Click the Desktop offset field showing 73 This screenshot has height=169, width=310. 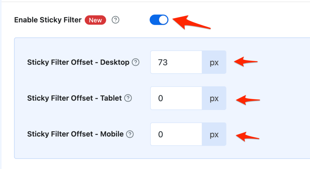tap(176, 62)
